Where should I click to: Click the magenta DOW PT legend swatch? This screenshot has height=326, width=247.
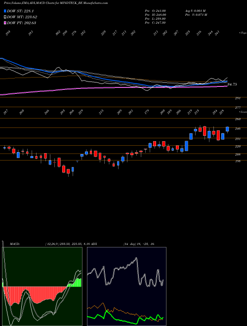coord(5,23)
